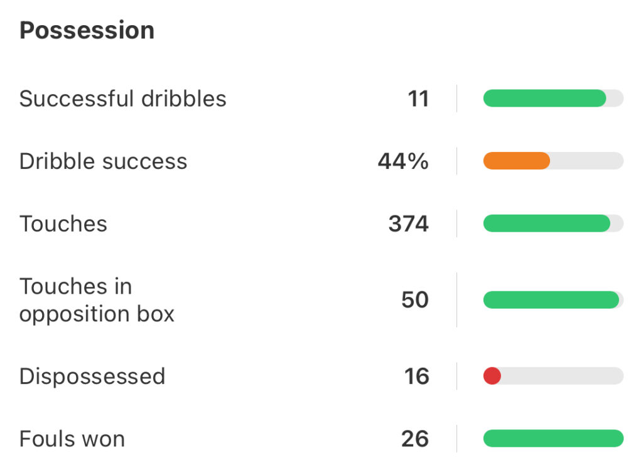Viewport: 643px width, 467px height.
Task: Select the Touches in opposition box label
Action: tap(97, 300)
